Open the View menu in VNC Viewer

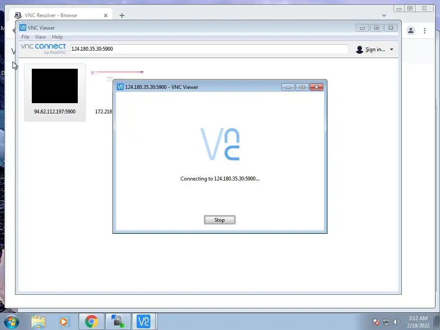(x=40, y=37)
